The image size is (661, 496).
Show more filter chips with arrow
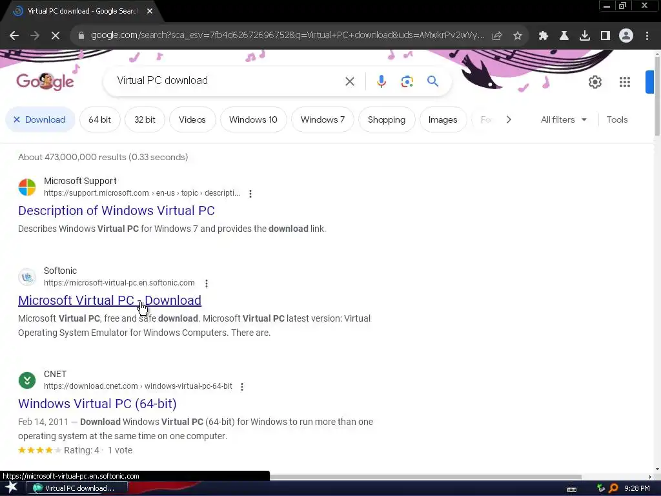point(509,119)
